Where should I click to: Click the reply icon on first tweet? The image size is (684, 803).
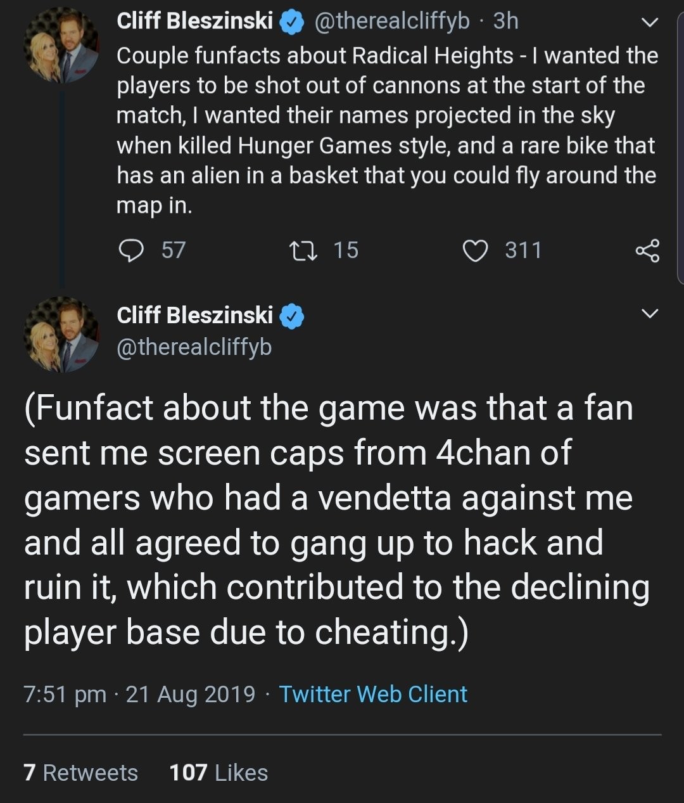pos(132,250)
